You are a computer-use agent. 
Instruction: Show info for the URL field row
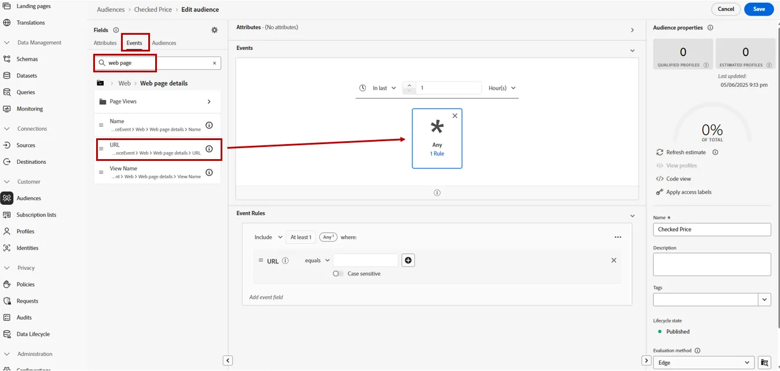point(209,149)
